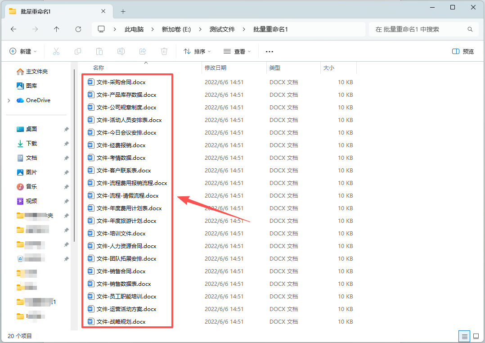The width and height of the screenshot is (485, 343).
Task: Click the Cut scissors icon
Action: [x=56, y=51]
